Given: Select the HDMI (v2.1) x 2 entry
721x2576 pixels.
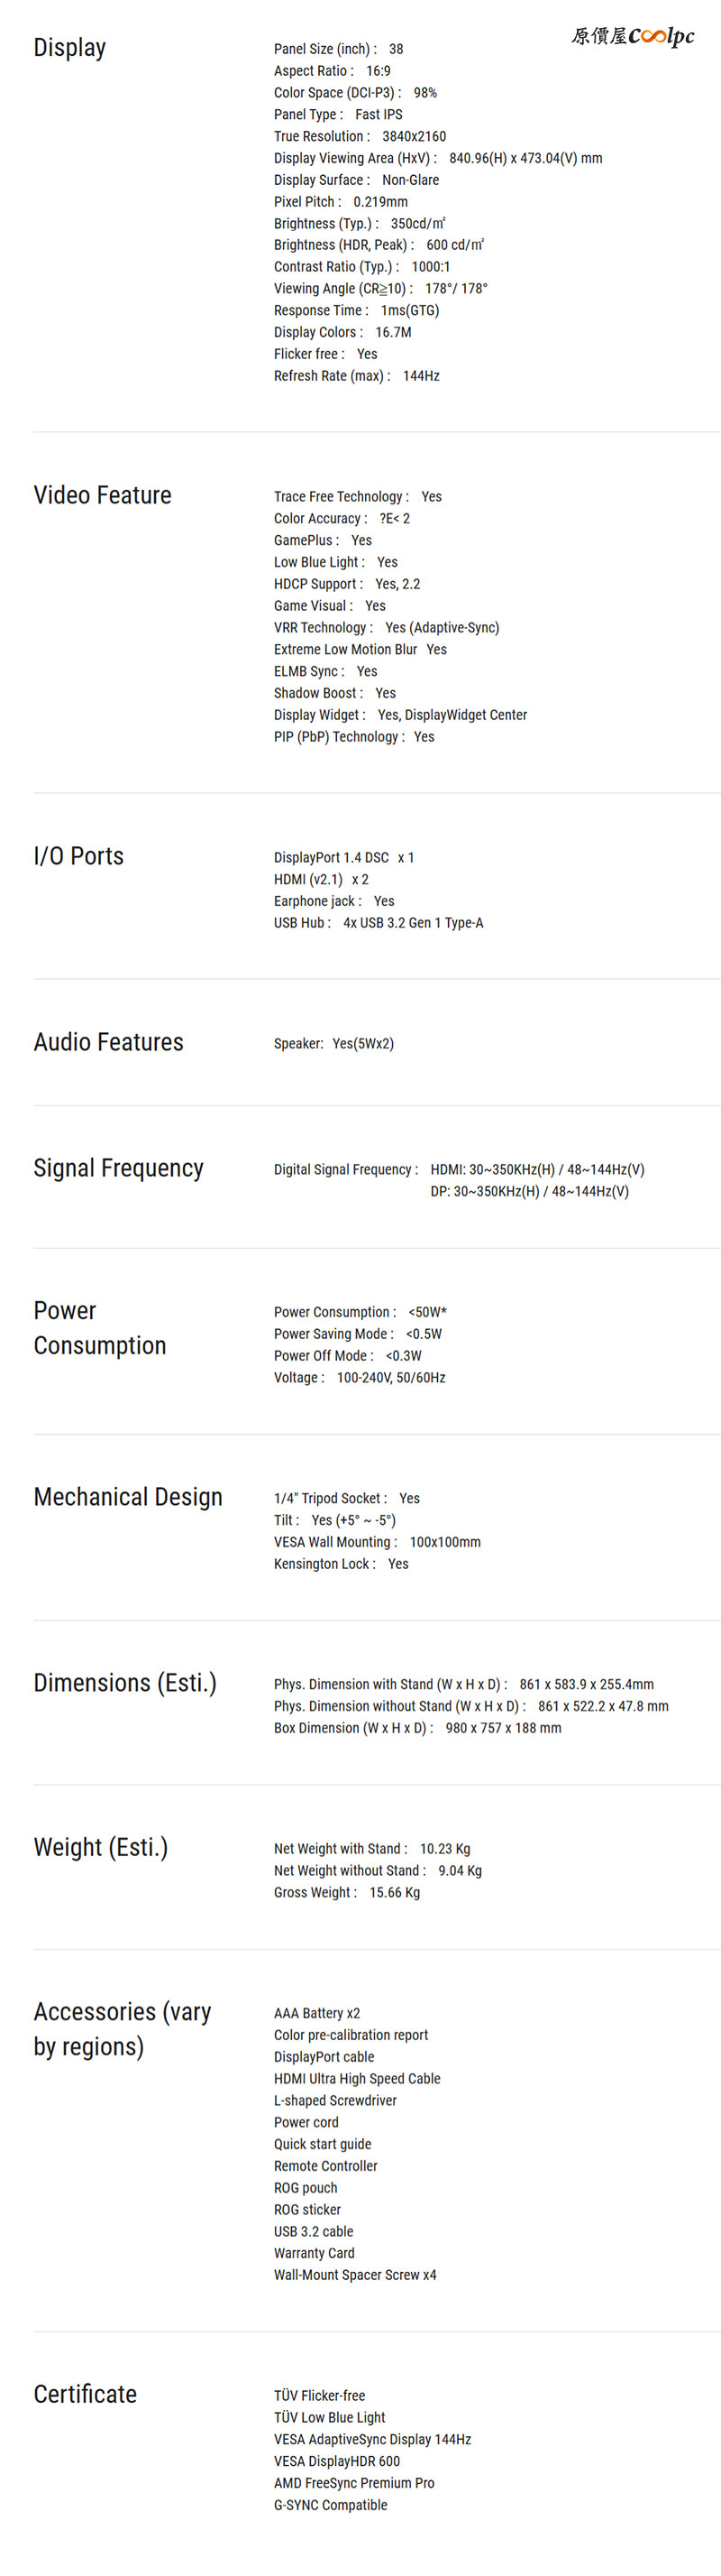Looking at the screenshot, I should click(x=321, y=879).
